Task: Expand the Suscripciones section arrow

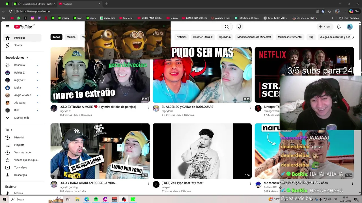Action: pyautogui.click(x=27, y=58)
